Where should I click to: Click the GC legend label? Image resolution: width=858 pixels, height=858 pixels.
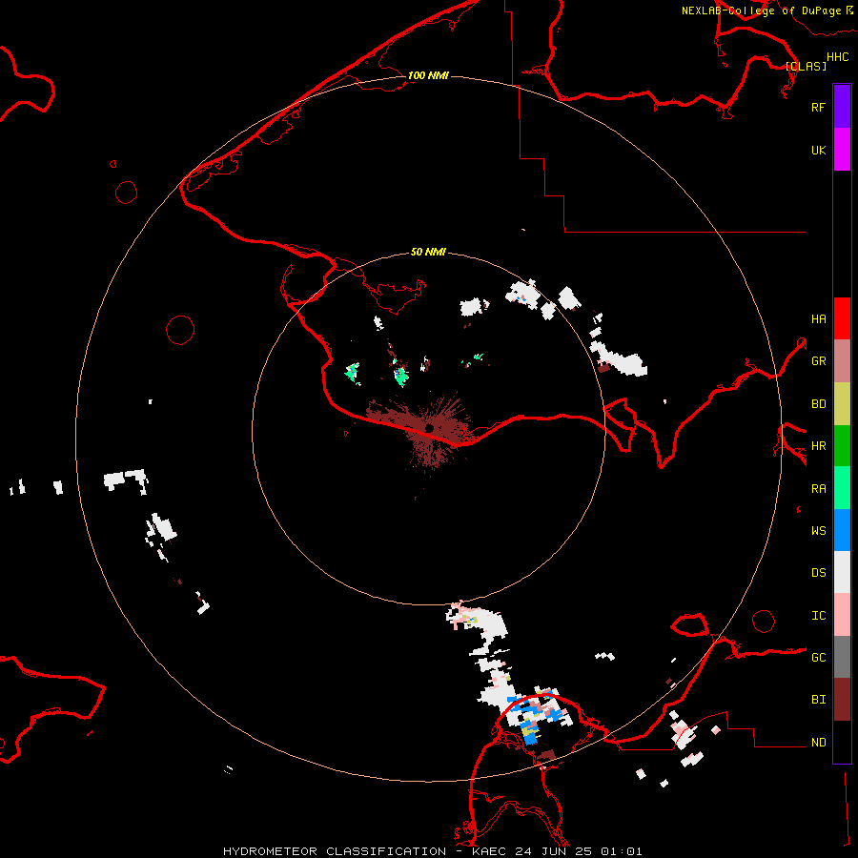[x=818, y=657]
